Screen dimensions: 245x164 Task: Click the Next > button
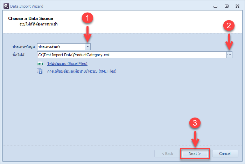195,154
